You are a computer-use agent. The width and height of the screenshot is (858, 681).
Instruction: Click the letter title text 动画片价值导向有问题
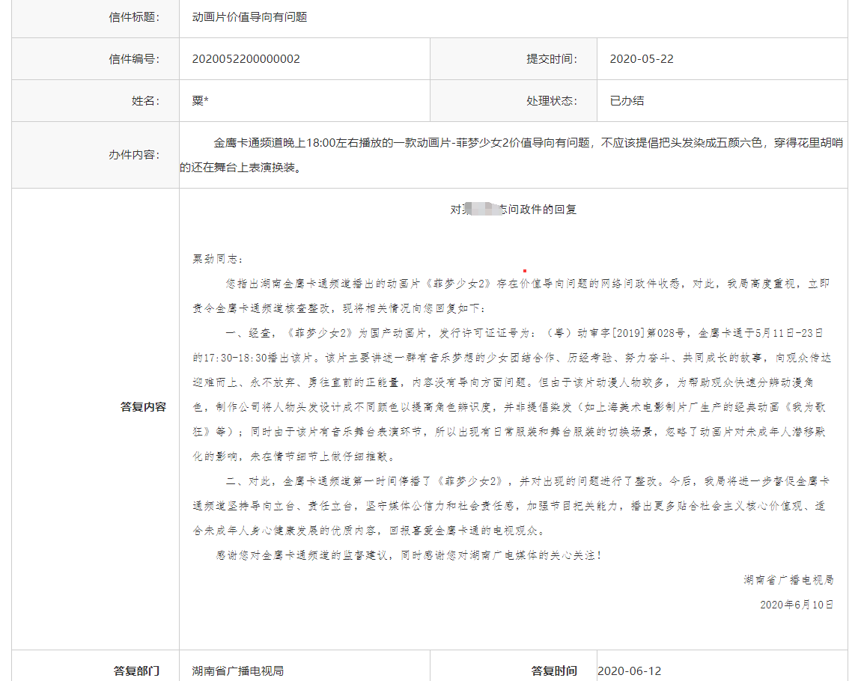coord(249,16)
